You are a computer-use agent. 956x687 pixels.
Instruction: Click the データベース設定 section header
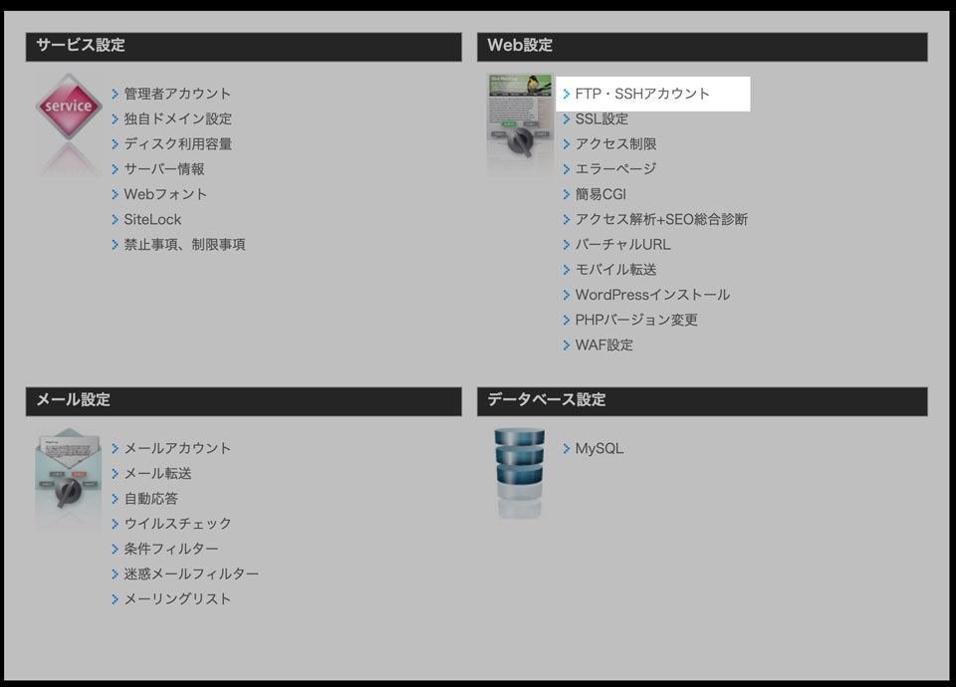pos(702,401)
